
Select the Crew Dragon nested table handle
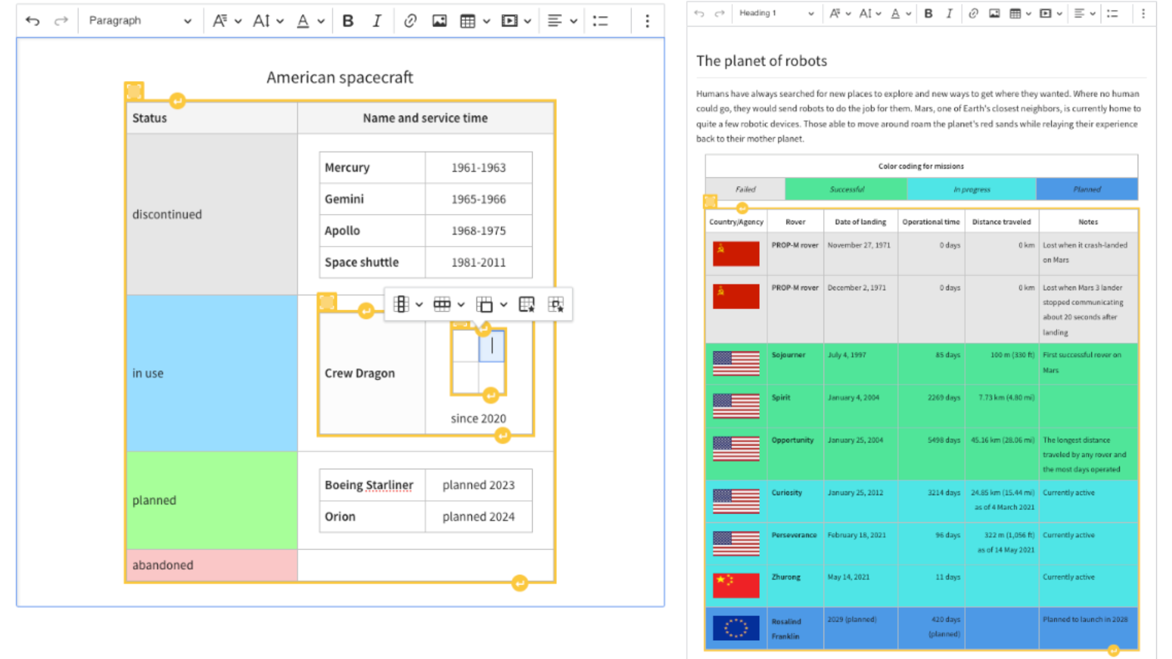pyautogui.click(x=327, y=302)
